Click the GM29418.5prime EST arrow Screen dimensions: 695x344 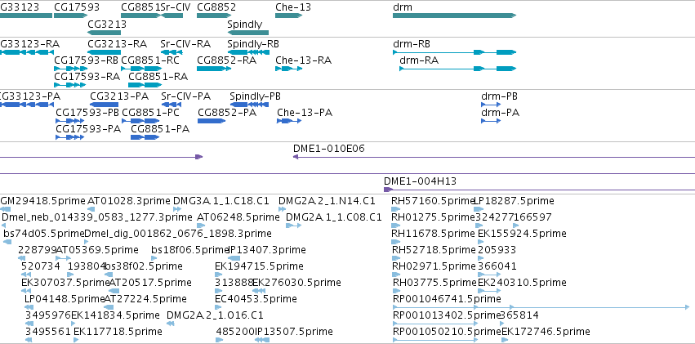(6, 209)
